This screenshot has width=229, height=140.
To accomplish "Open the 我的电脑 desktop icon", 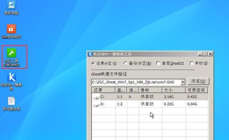I will 11,7.
